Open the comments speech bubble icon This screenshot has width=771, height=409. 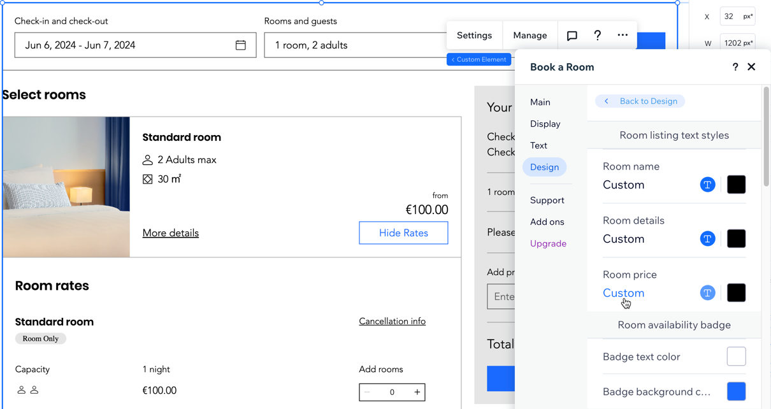tap(572, 36)
